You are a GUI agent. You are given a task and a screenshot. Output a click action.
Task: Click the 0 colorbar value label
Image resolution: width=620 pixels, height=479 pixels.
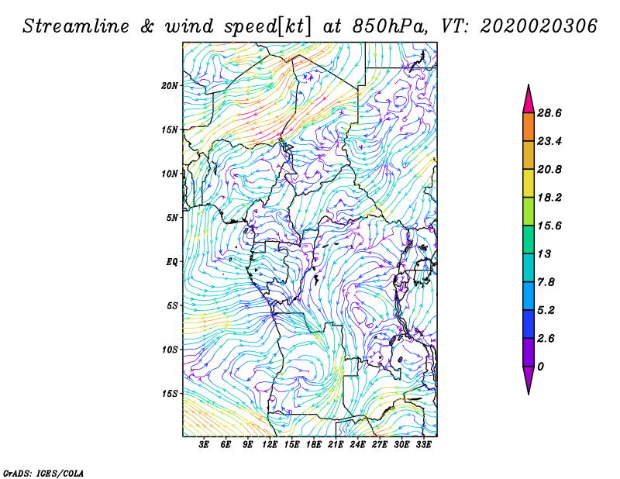[540, 367]
